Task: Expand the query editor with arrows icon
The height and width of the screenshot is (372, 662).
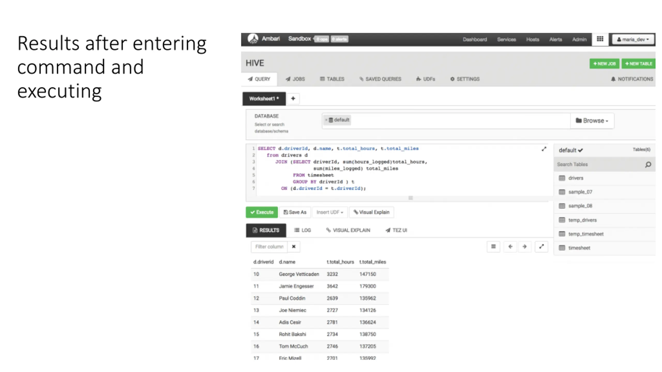Action: pyautogui.click(x=544, y=149)
